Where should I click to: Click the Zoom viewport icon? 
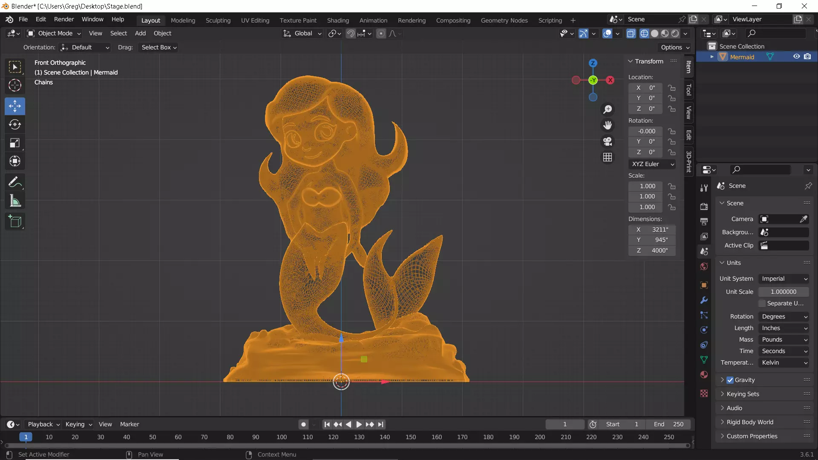pos(608,109)
